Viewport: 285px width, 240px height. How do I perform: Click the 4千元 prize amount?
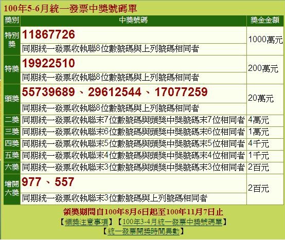click(258, 144)
